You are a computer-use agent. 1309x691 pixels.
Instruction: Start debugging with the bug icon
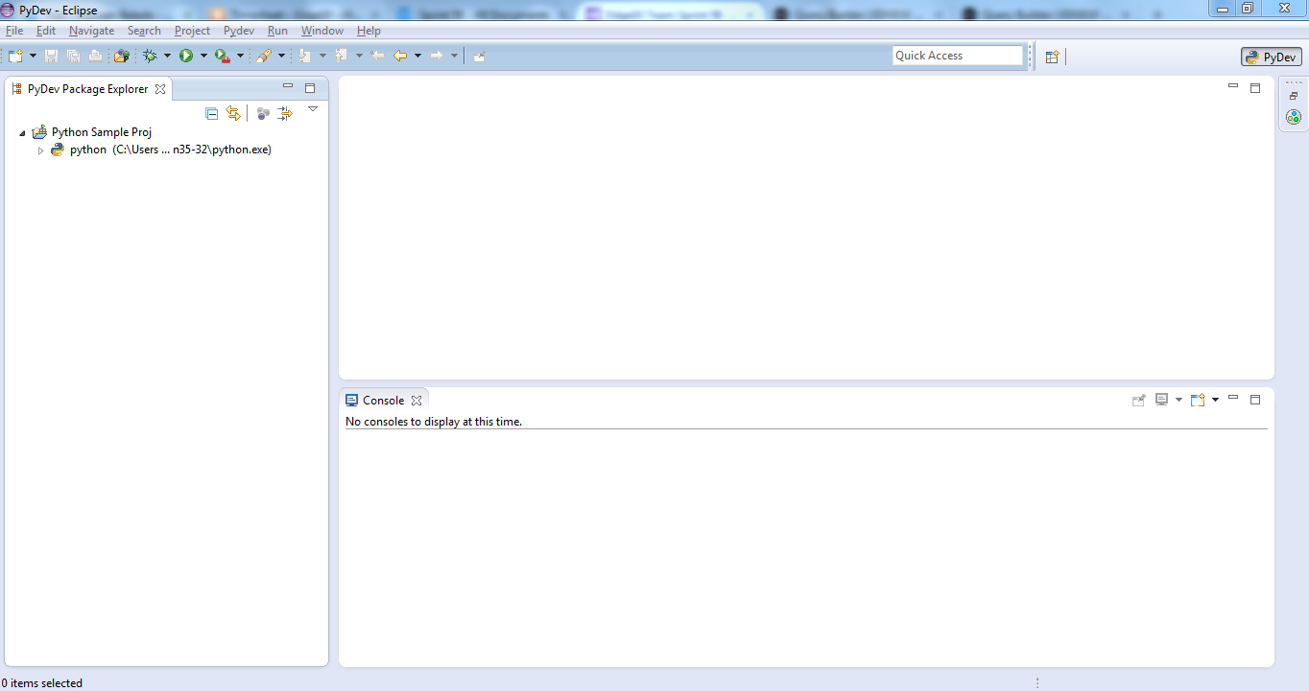point(150,57)
